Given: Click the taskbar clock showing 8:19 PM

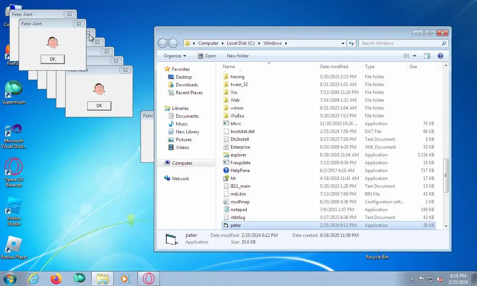Looking at the screenshot, I should [x=458, y=279].
